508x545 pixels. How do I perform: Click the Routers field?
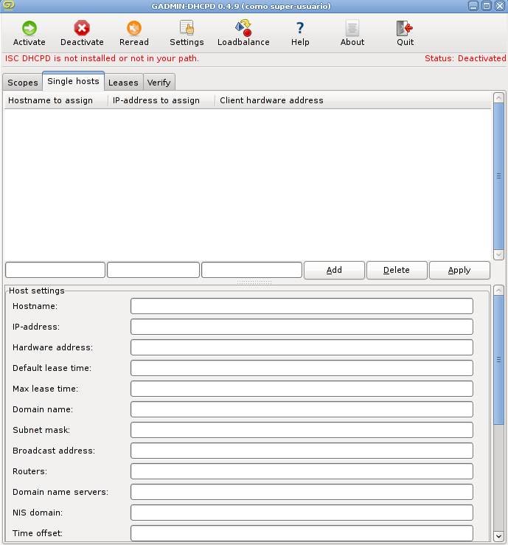[x=302, y=471]
